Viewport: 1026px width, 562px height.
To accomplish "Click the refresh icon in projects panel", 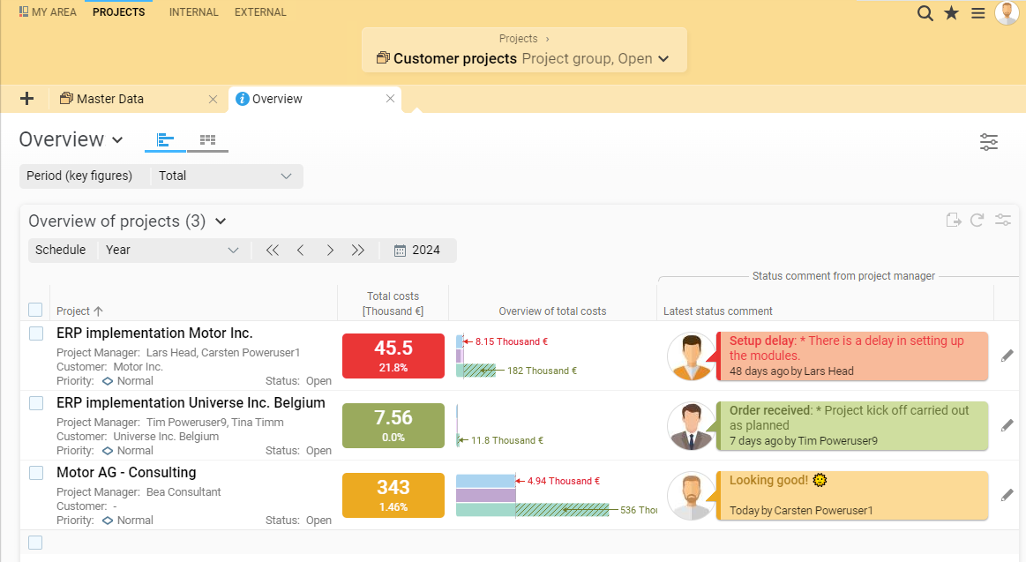I will click(x=977, y=221).
